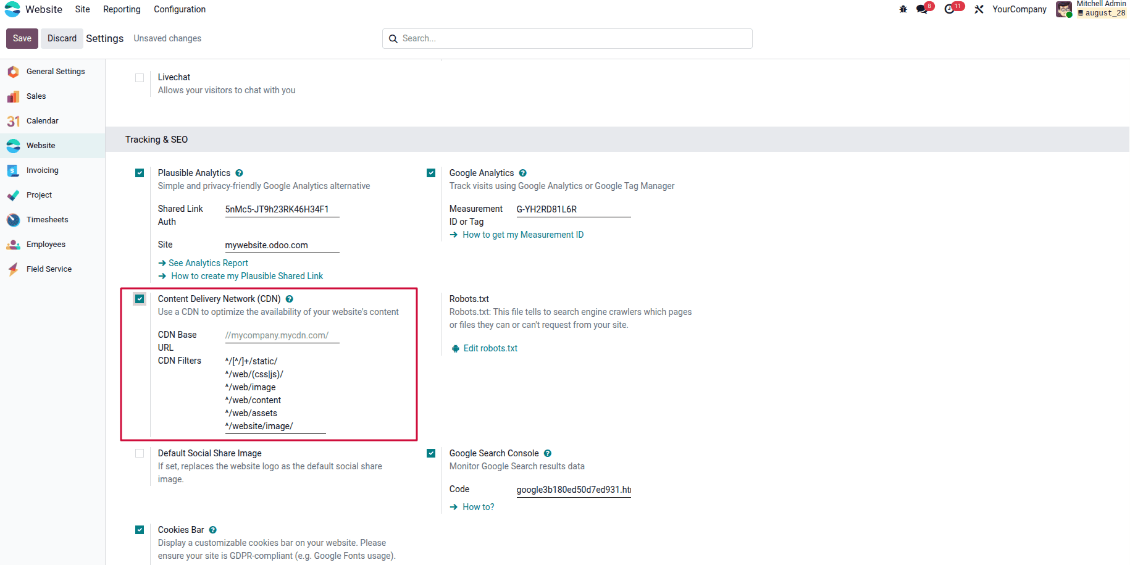This screenshot has width=1130, height=565.
Task: Click the tools wrench icon
Action: [979, 9]
